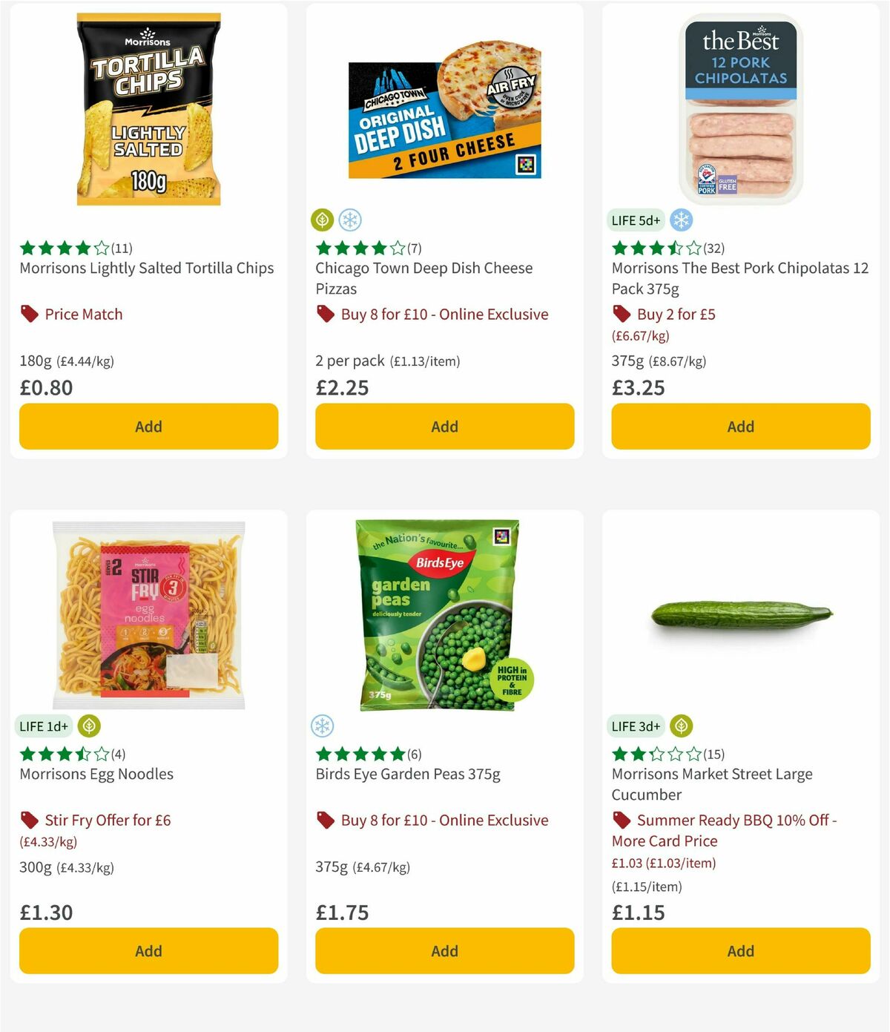
Task: Click the star rating under the cucumber image
Action: click(x=653, y=755)
